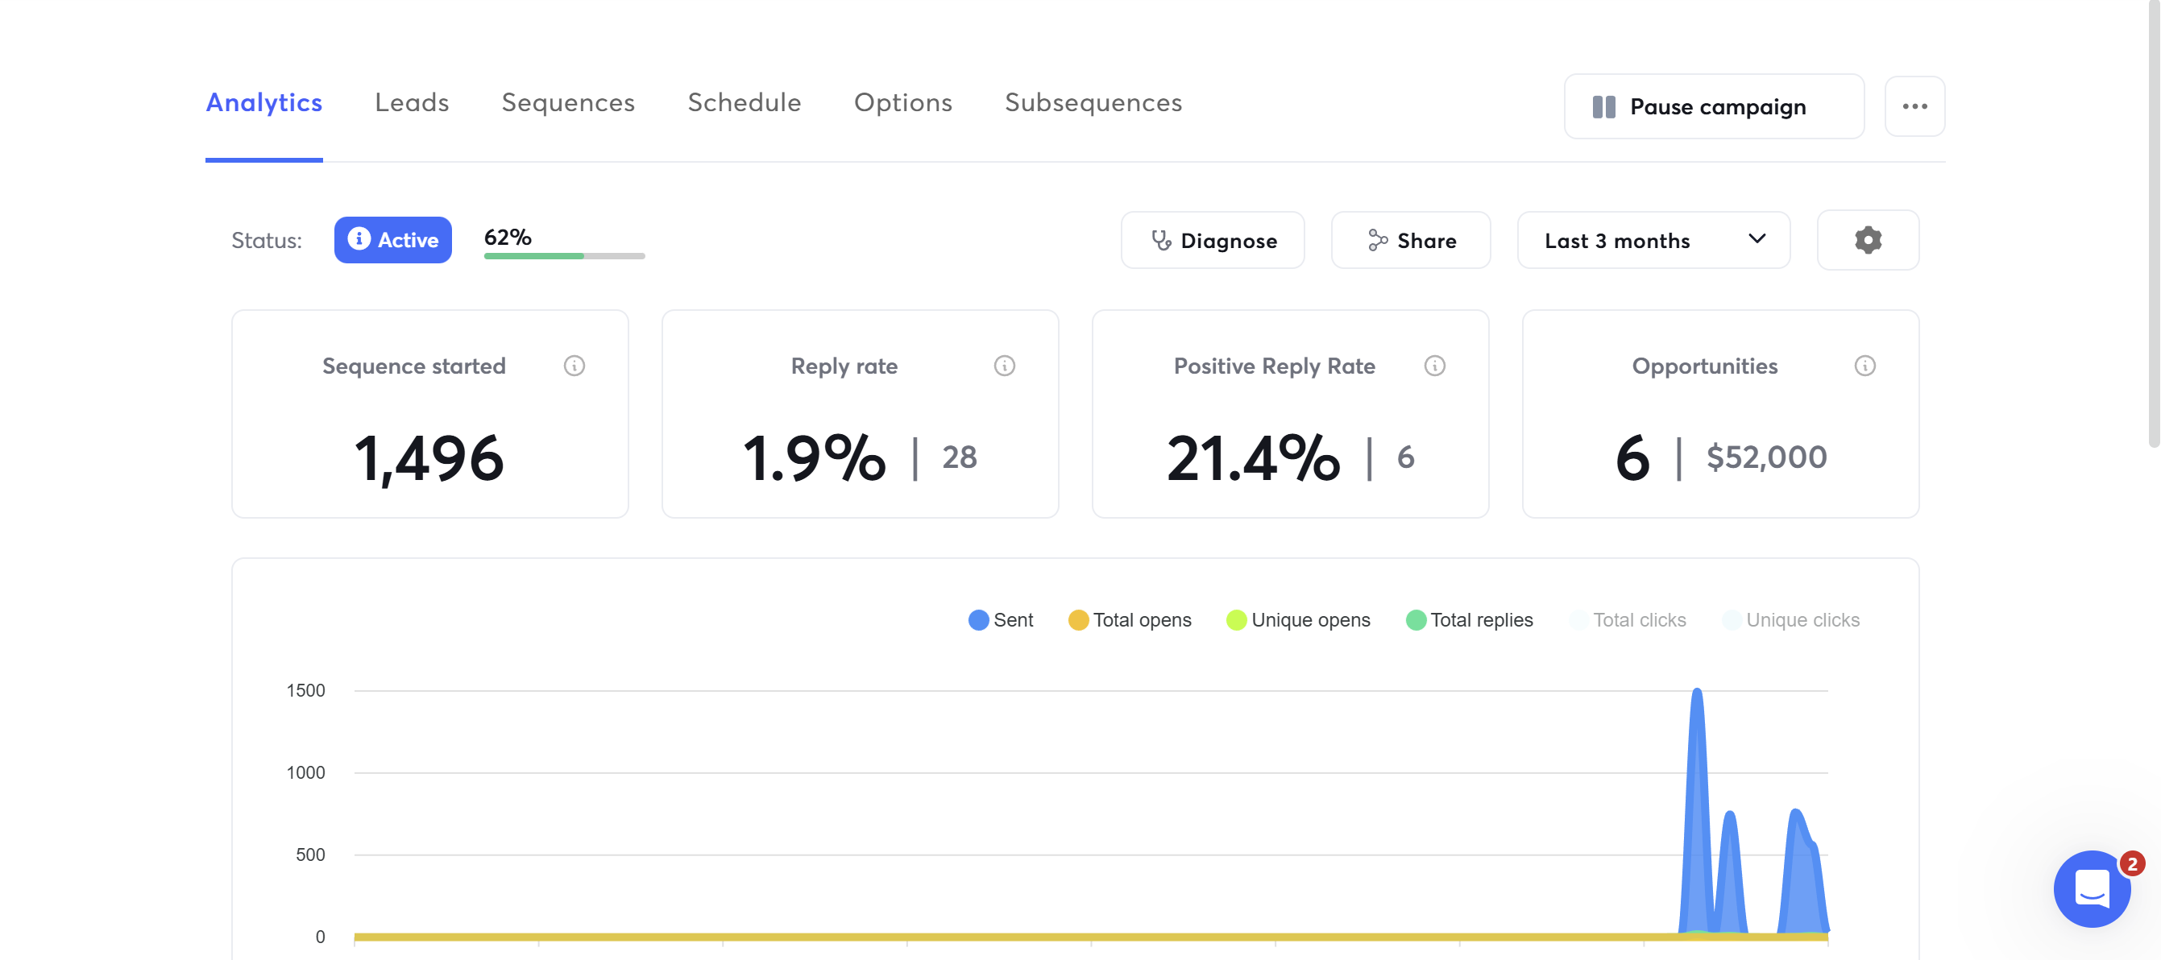Click the yellow Total opens color dot

[1078, 620]
